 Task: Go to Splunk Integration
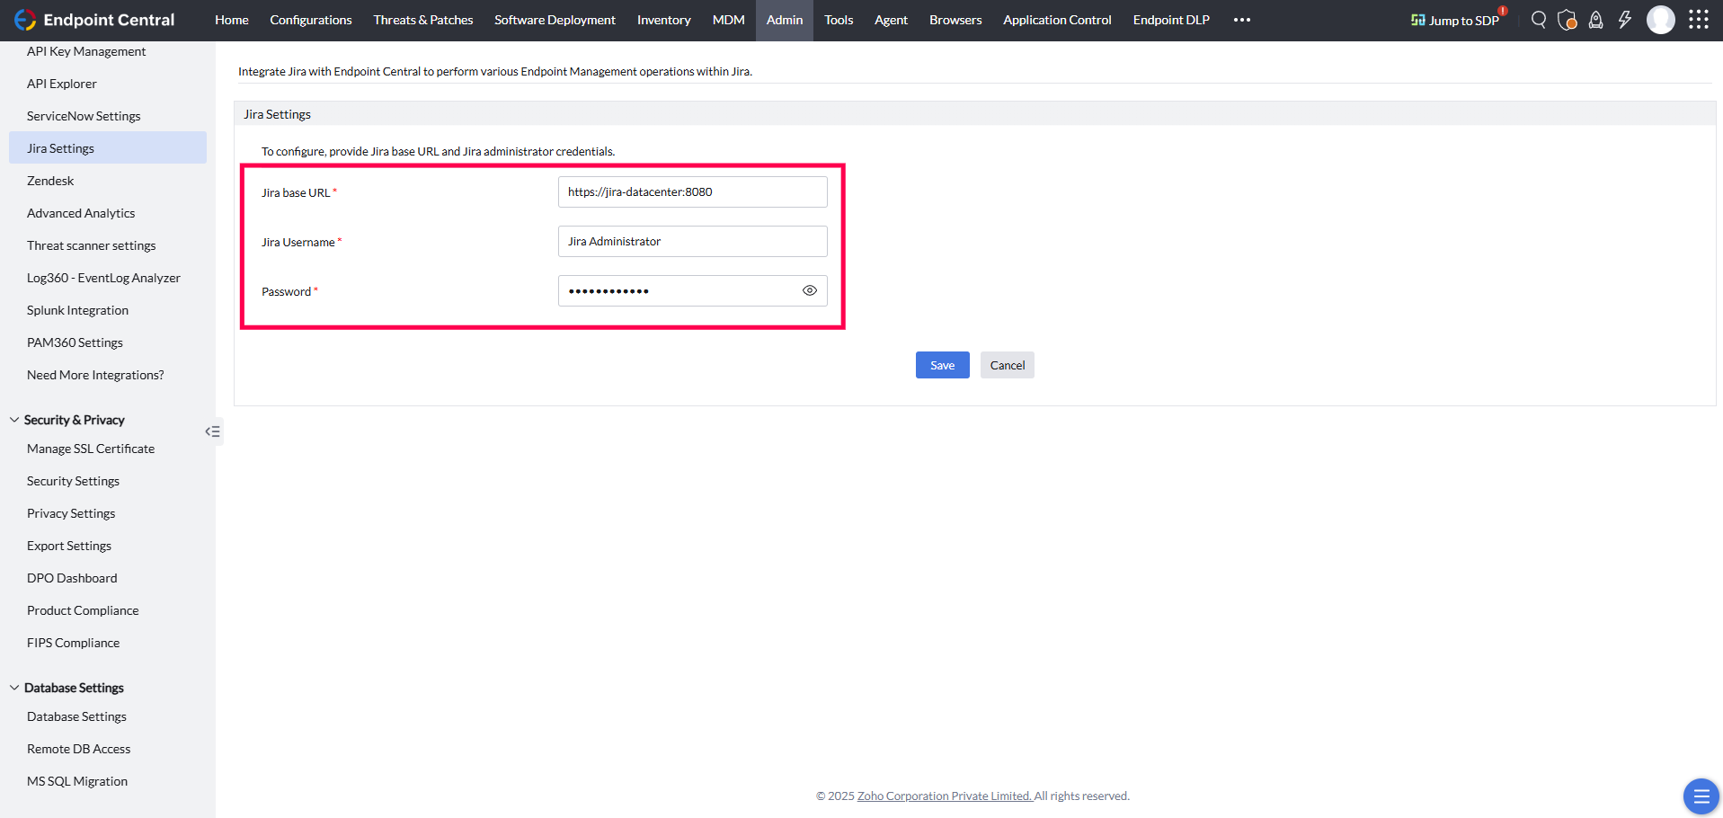77,310
